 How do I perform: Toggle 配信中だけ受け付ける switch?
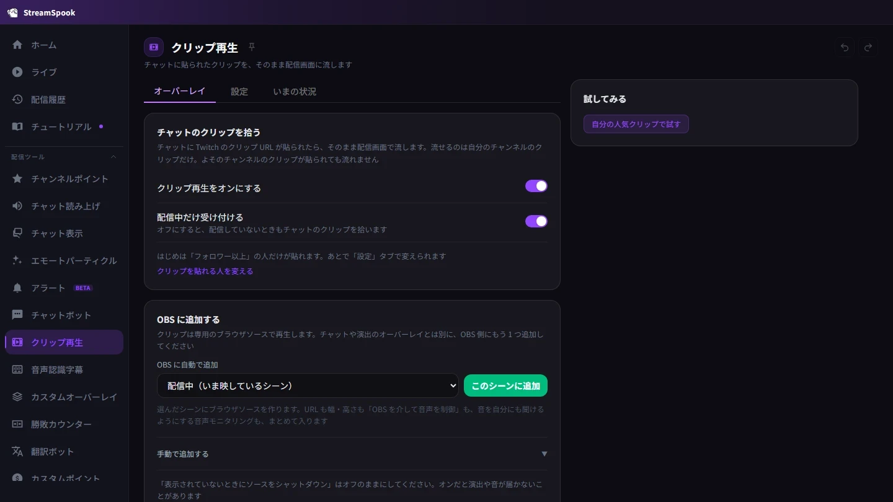[x=536, y=221]
